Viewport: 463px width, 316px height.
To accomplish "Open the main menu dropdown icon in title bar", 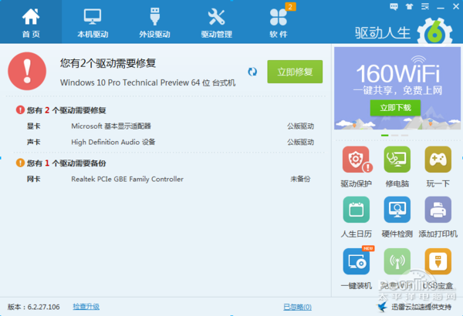I will tap(425, 6).
